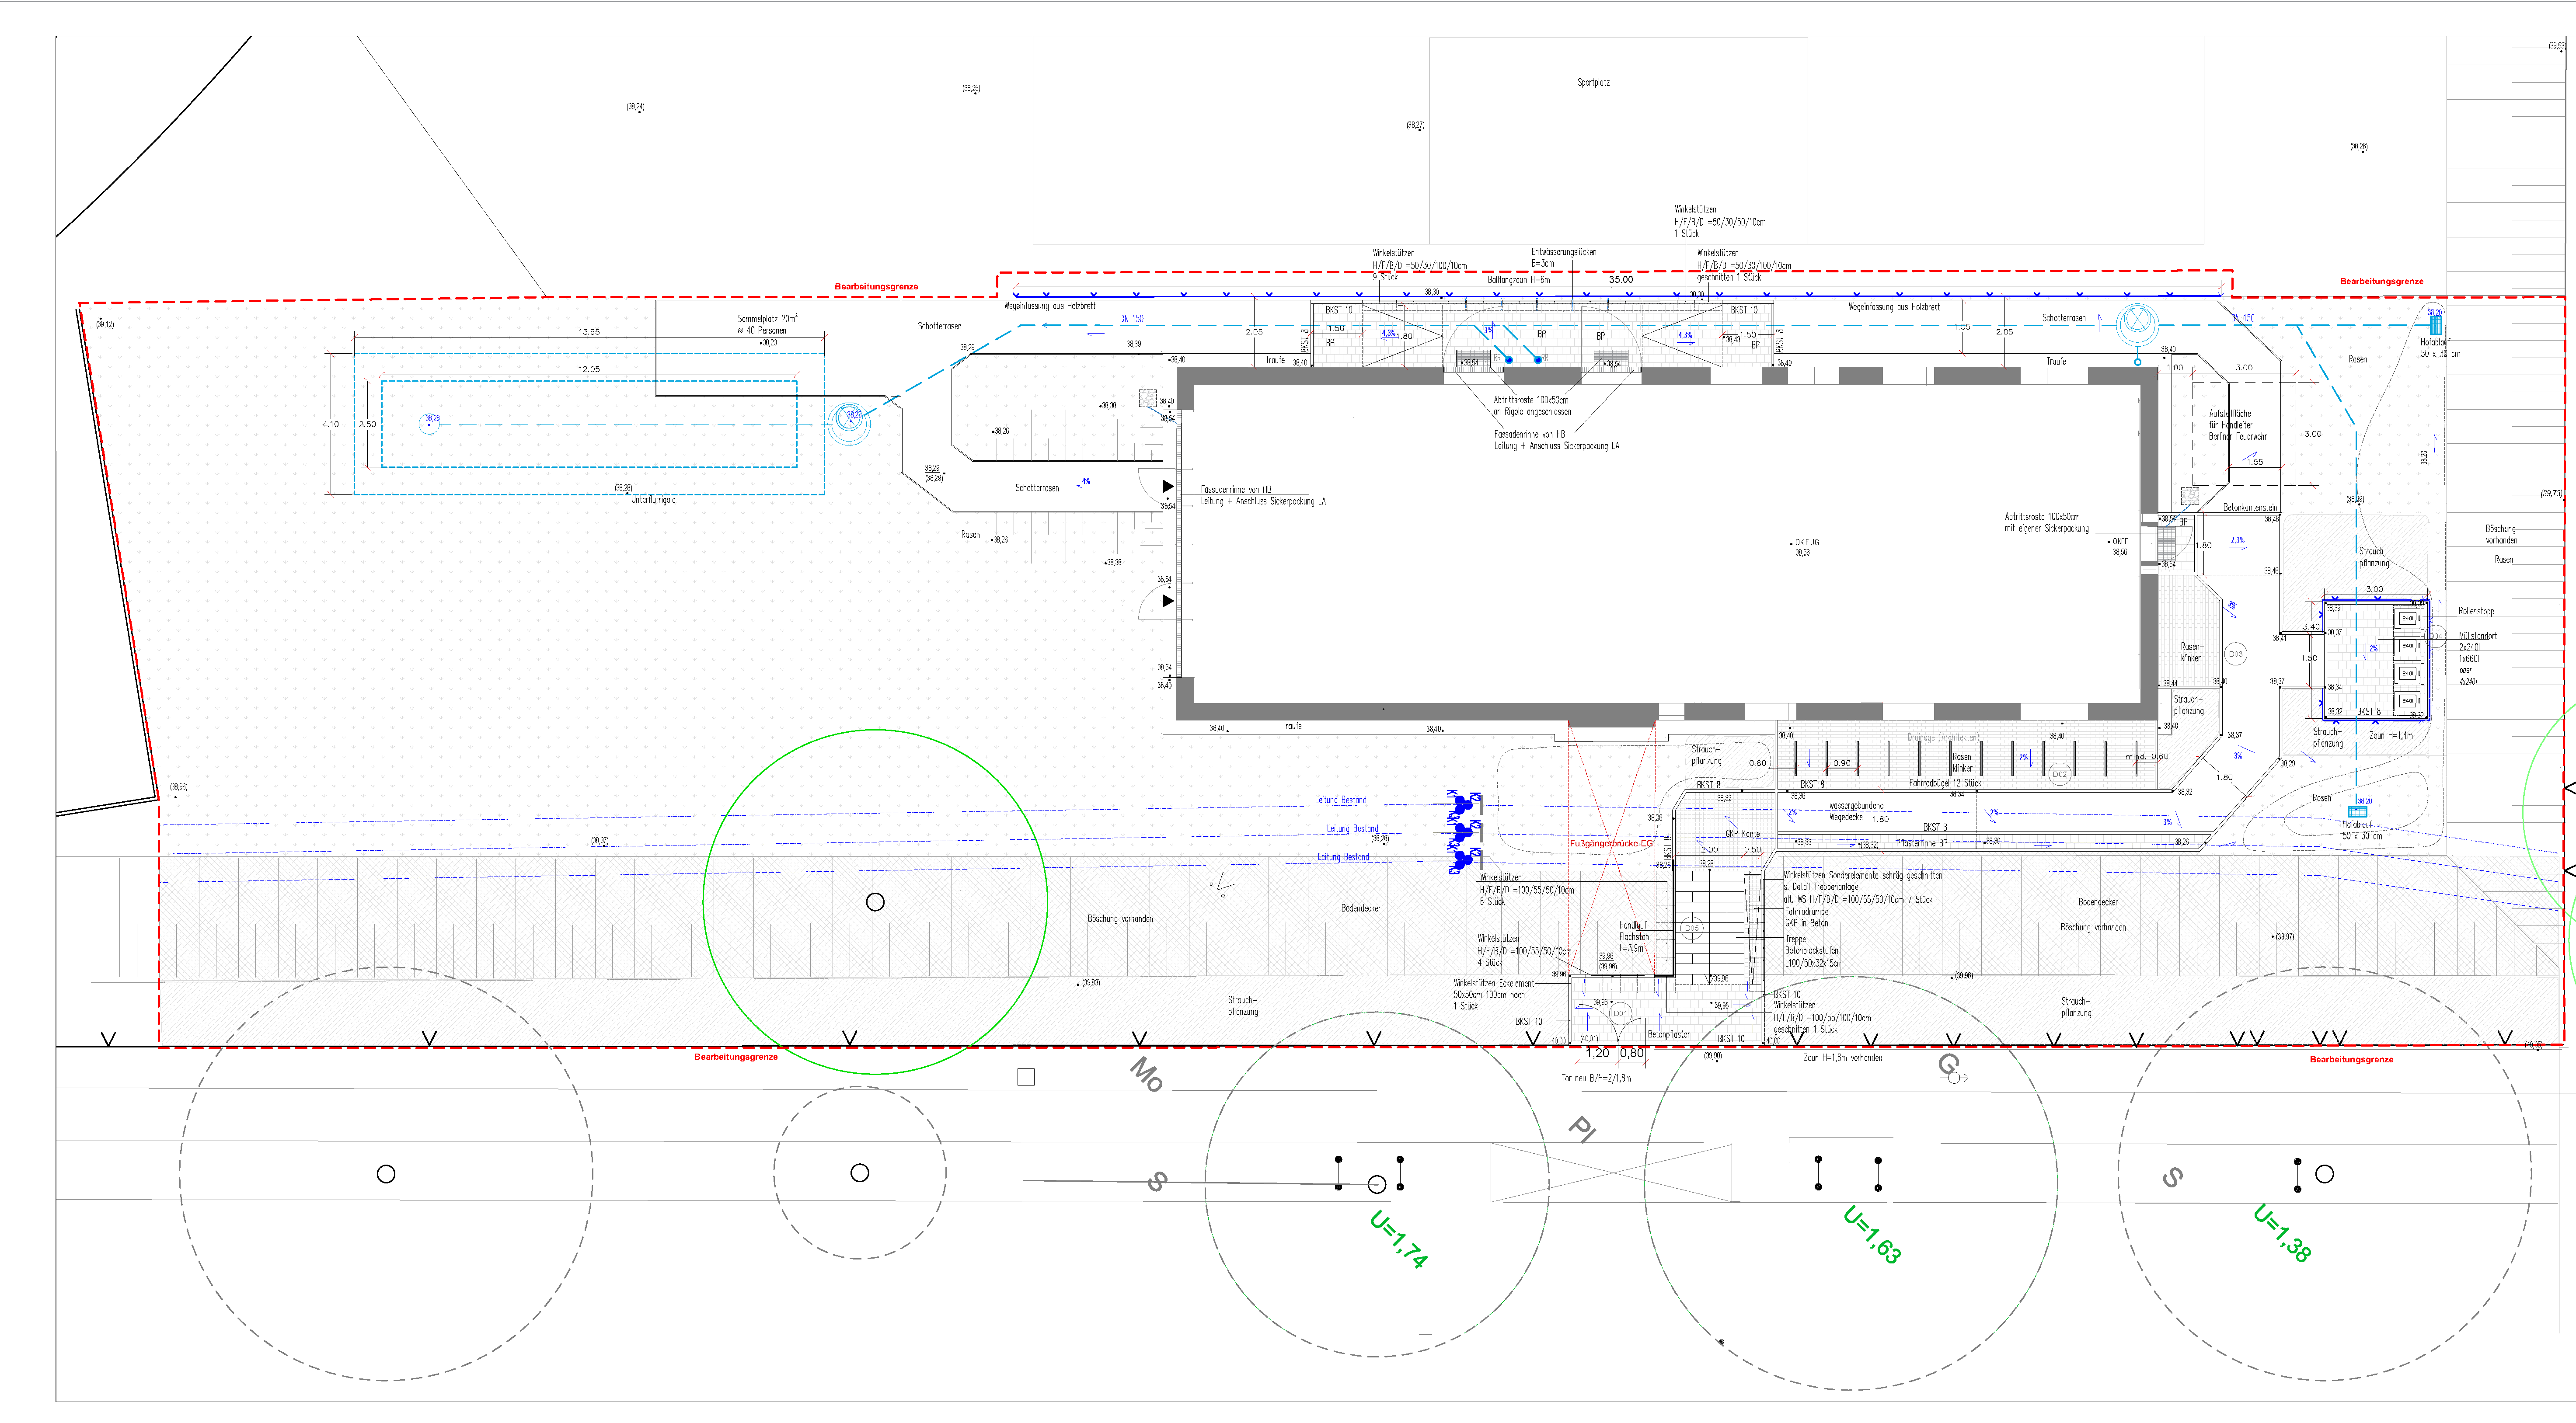2576x1423 pixels.
Task: Select the D05 detail marker on the stairs
Action: click(1692, 928)
